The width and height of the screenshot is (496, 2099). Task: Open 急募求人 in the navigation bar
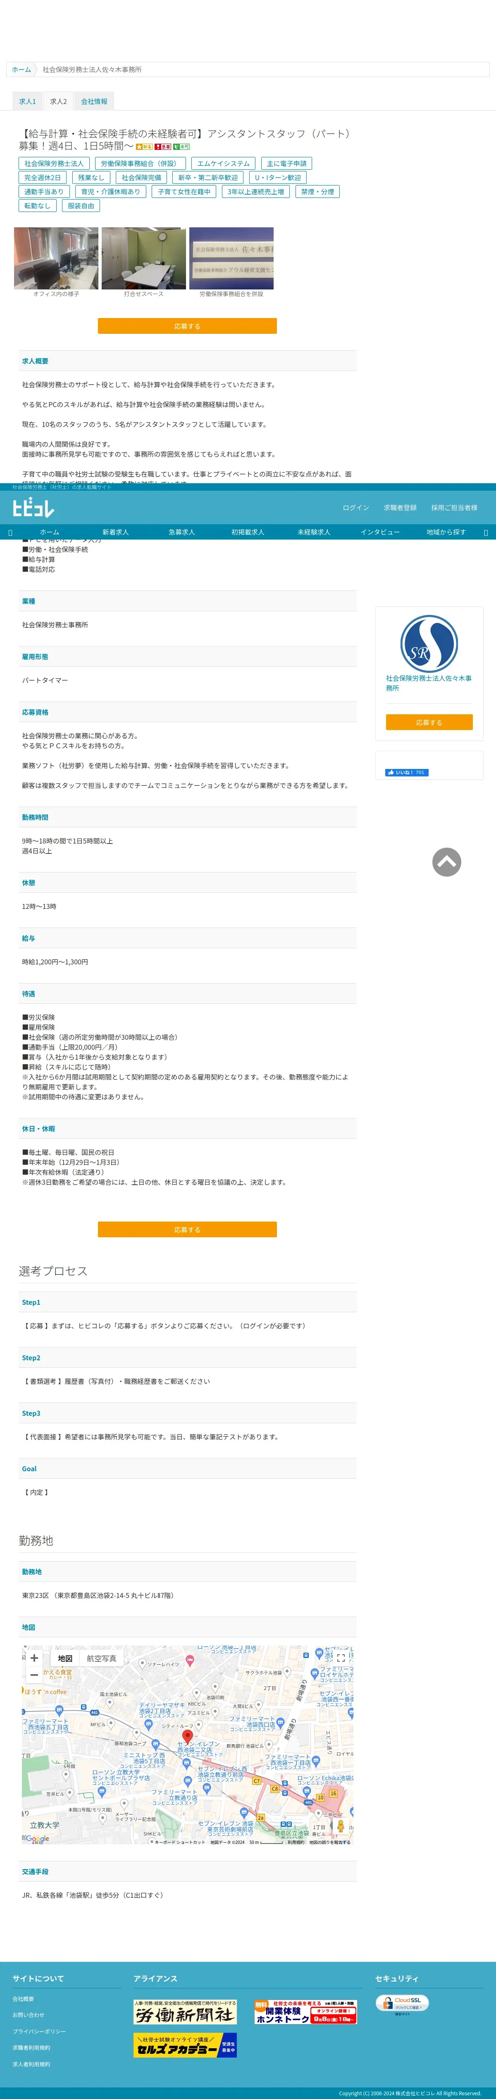(x=181, y=532)
